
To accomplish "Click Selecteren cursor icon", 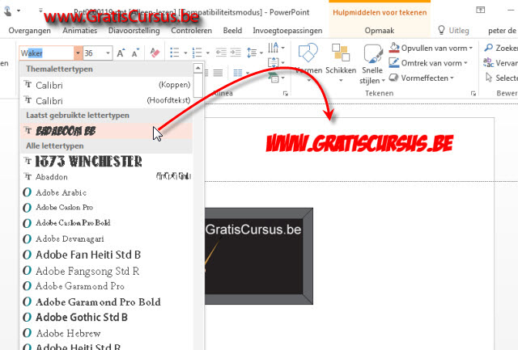I will pyautogui.click(x=489, y=78).
